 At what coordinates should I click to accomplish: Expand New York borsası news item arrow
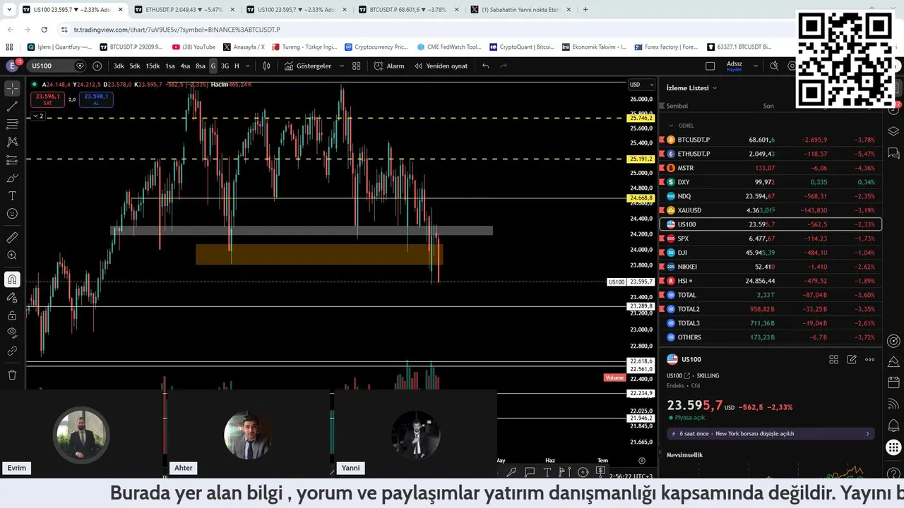coord(868,433)
